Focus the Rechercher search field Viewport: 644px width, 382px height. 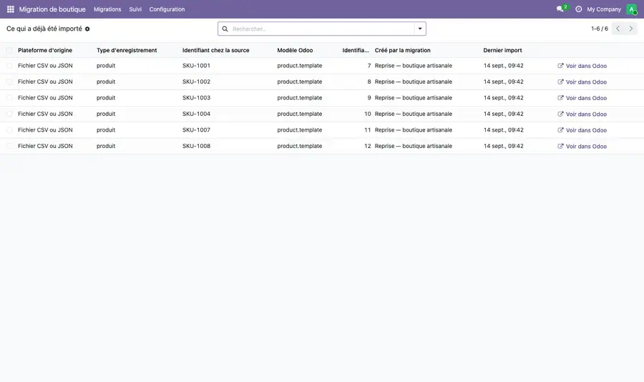(x=323, y=29)
